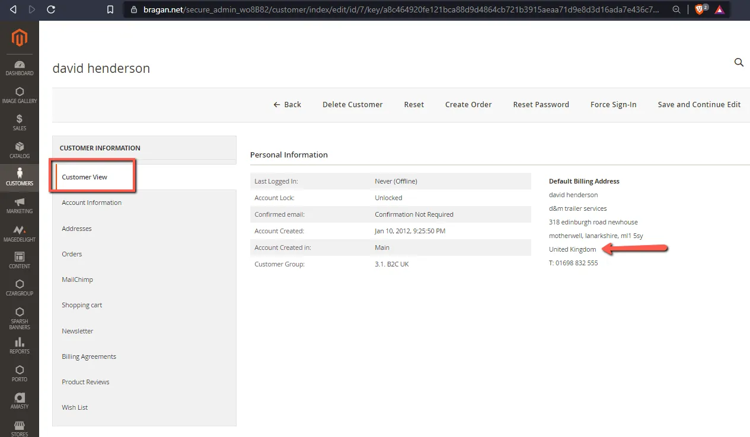Click 'United Kingdom' country text
The height and width of the screenshot is (437, 750).
tap(573, 249)
